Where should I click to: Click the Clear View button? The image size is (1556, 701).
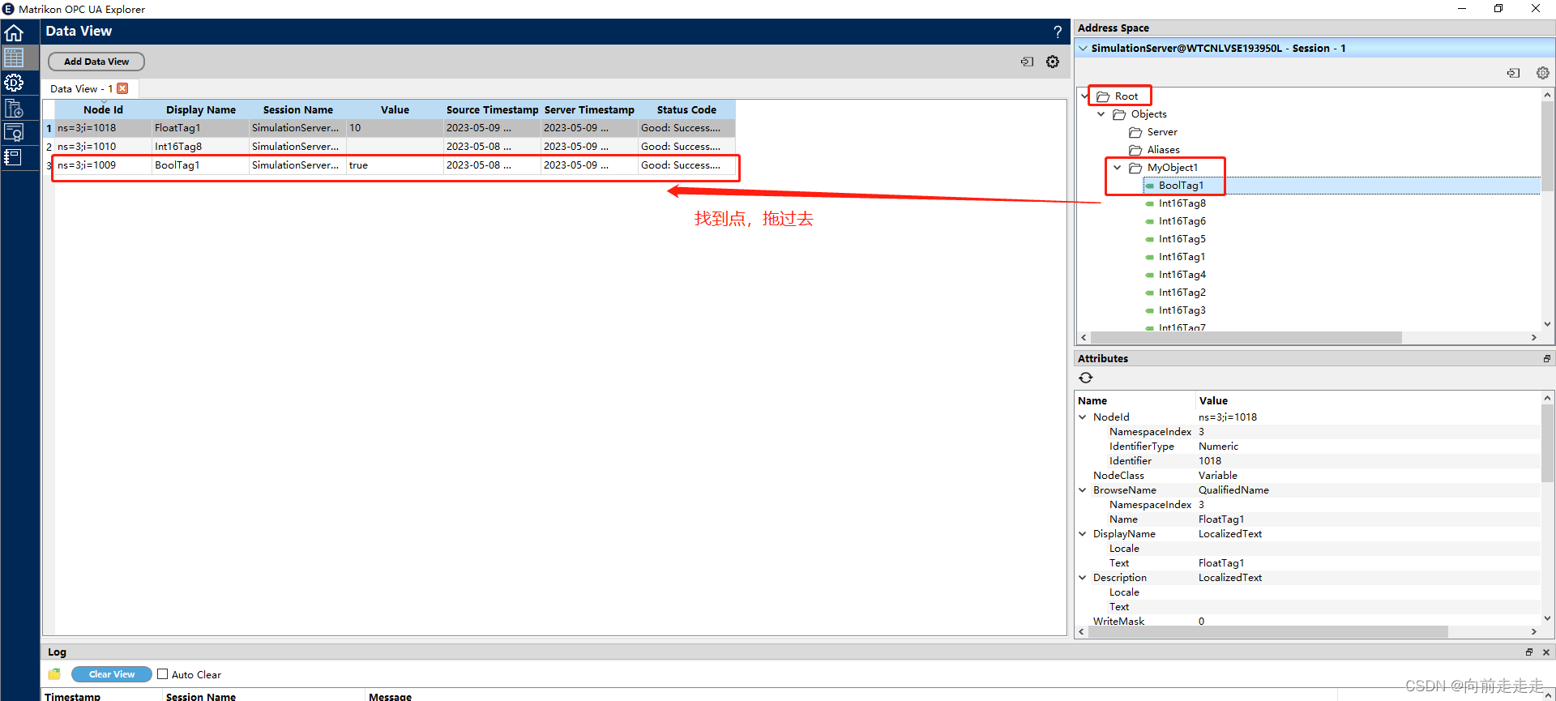click(112, 674)
